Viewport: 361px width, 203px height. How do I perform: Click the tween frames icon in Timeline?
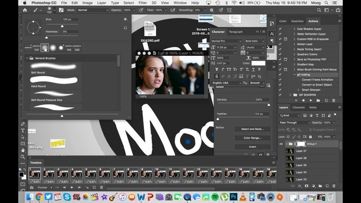pyautogui.click(x=87, y=188)
